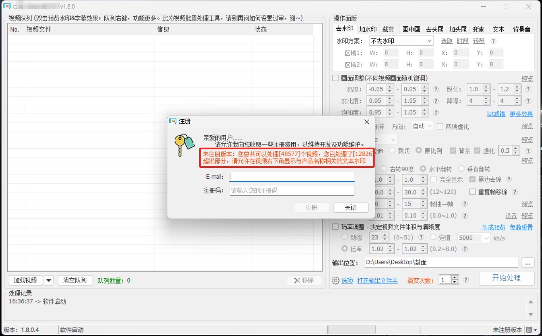Viewport: 542px width, 336px height.
Task: Click the 亮度 row help icon
Action: click(435, 89)
